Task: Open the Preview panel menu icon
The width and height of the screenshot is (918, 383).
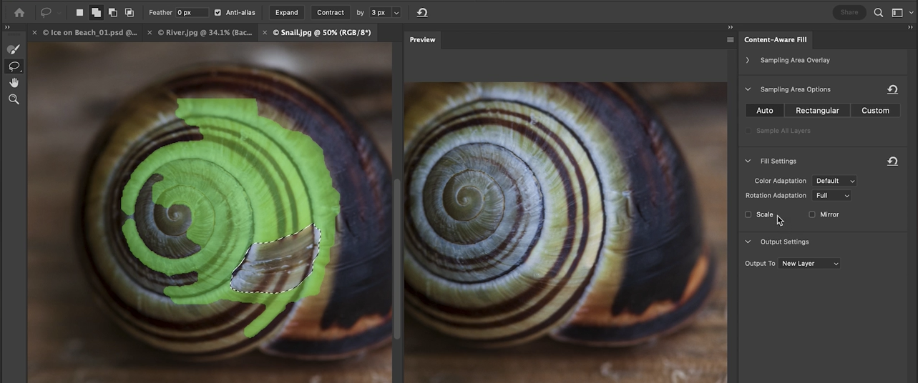Action: [730, 40]
